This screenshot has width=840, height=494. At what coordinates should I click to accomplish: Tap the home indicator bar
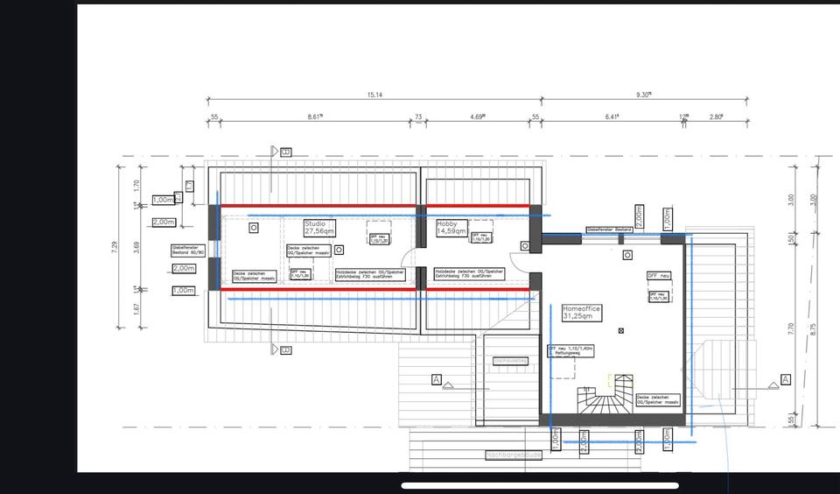(540, 485)
